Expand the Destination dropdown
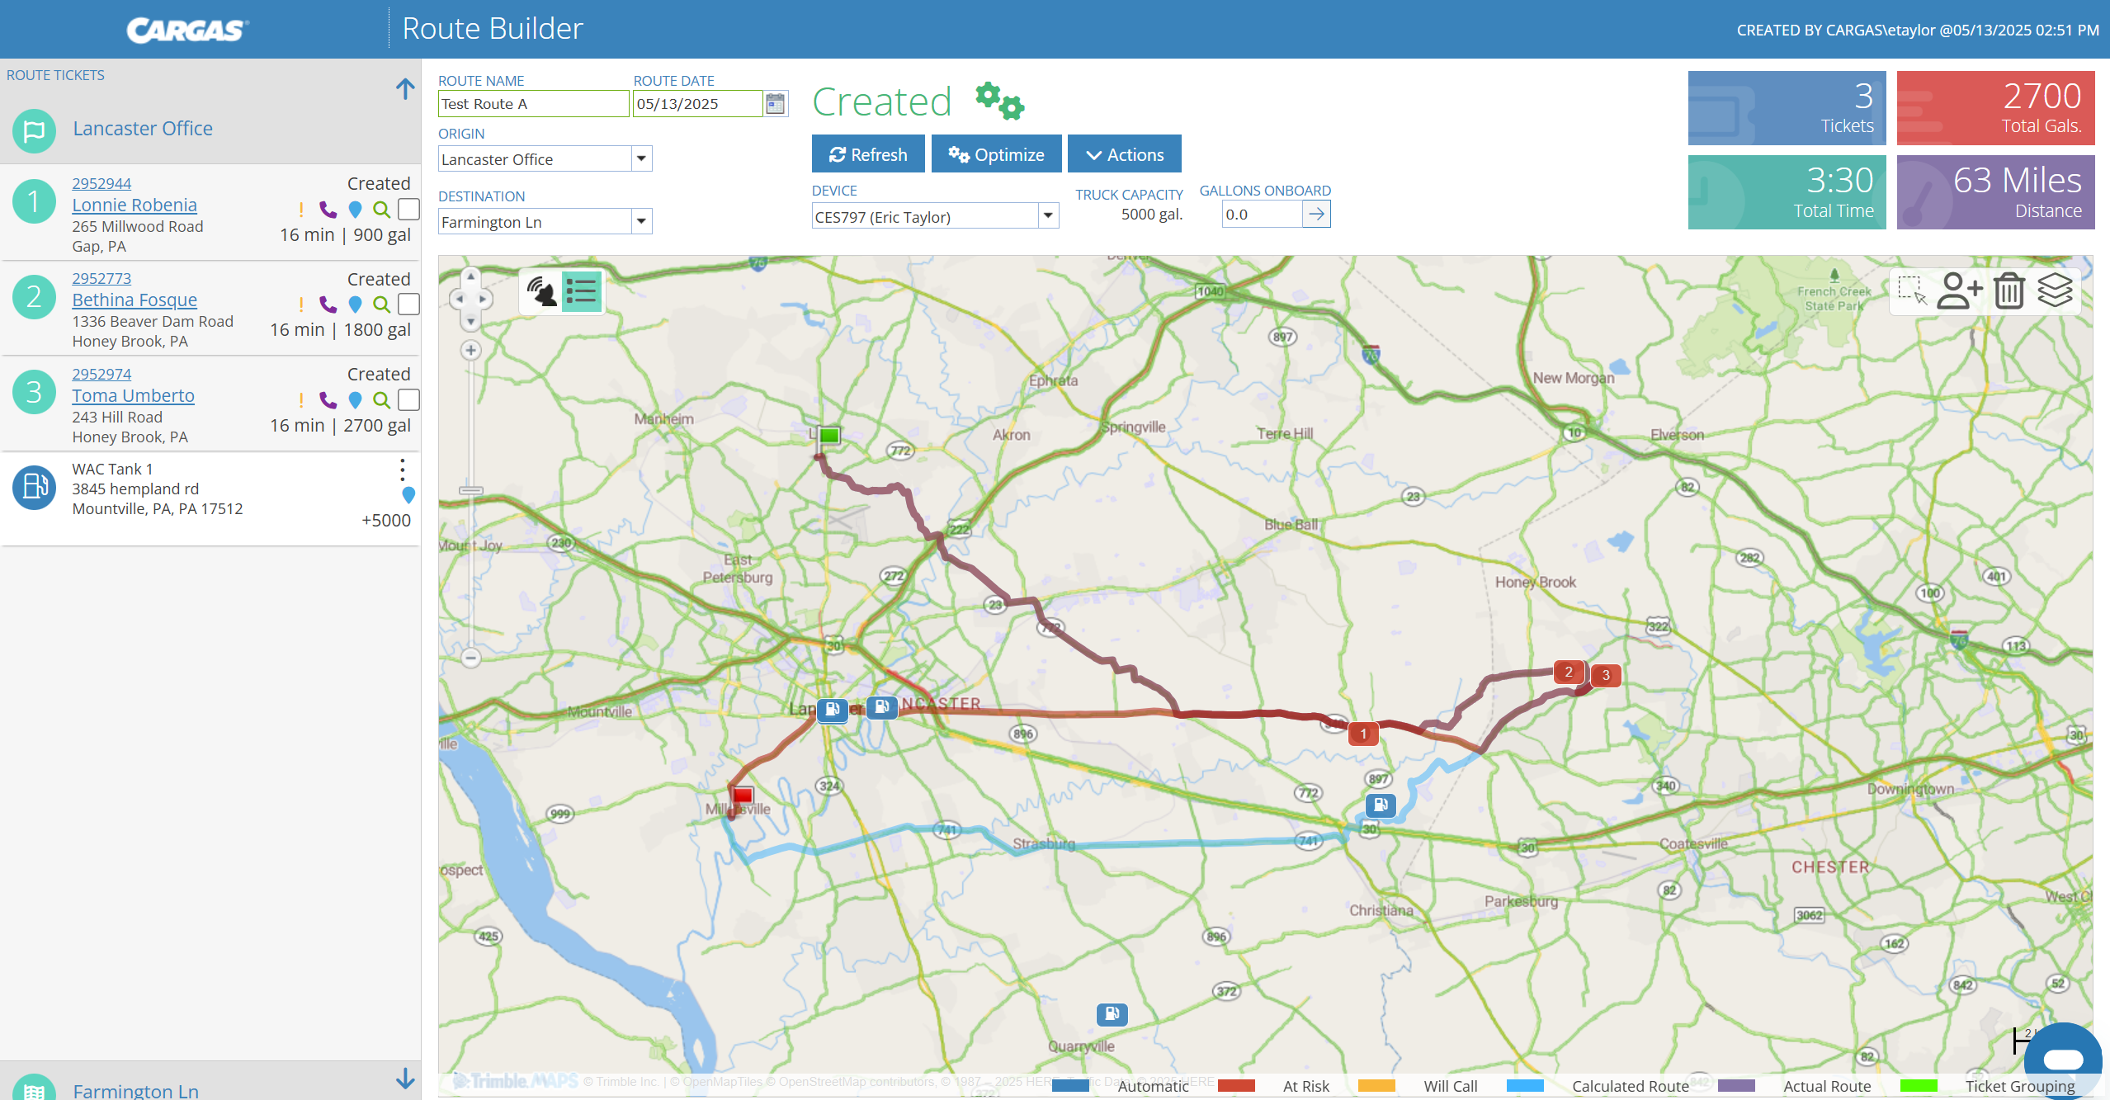The image size is (2110, 1100). [x=641, y=222]
